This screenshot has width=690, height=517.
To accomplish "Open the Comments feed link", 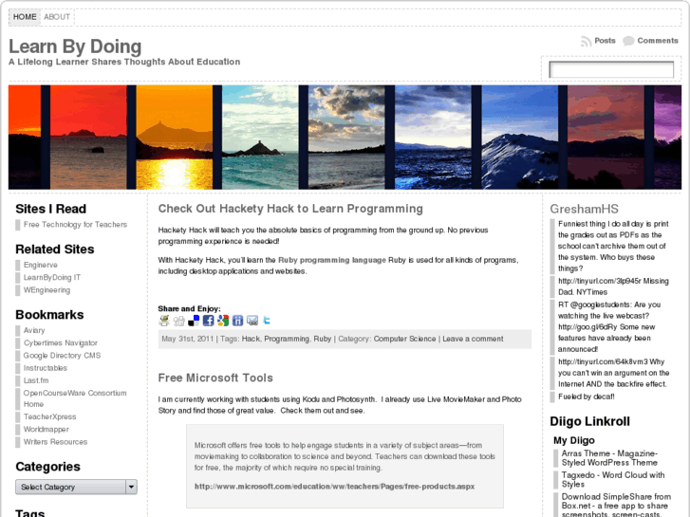I will [x=658, y=41].
